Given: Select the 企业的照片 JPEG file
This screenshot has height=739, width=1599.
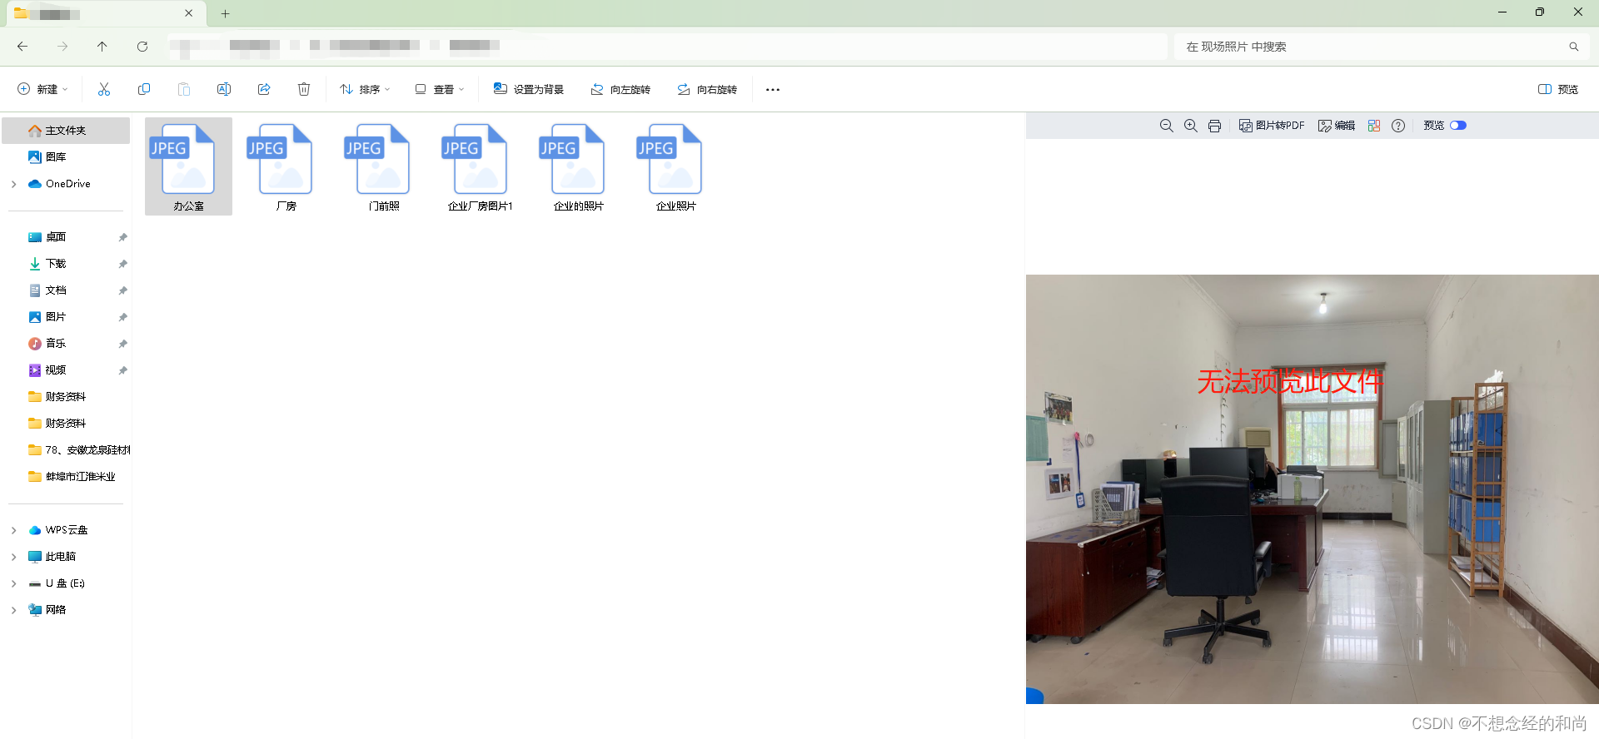Looking at the screenshot, I should coord(578,166).
